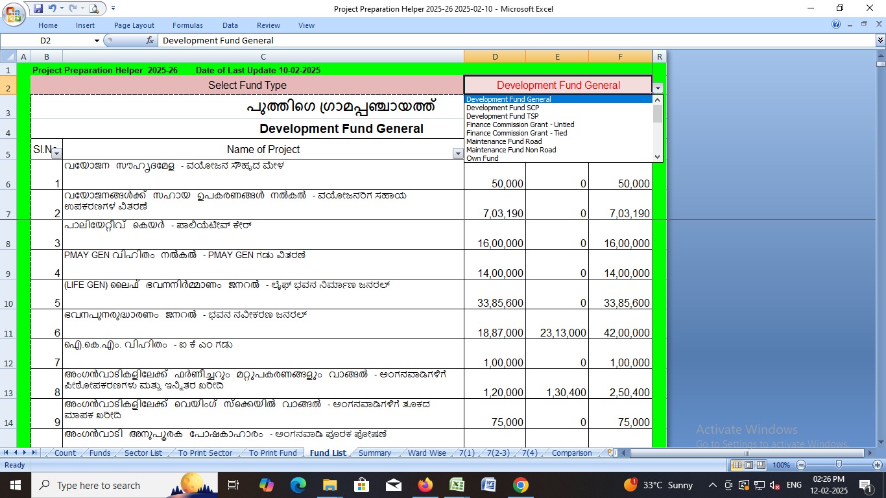886x498 pixels.
Task: Click the Undo arrow icon
Action: [x=52, y=8]
